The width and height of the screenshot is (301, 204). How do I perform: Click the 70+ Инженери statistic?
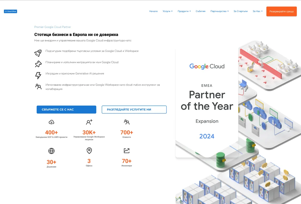pos(127,163)
